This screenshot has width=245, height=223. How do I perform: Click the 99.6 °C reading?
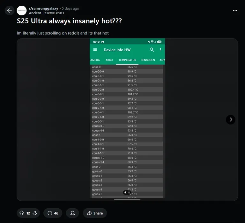pos(132,76)
